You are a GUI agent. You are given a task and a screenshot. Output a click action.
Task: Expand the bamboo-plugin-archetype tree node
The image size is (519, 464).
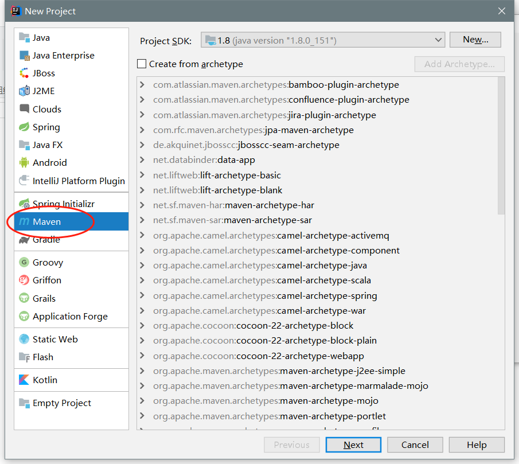pyautogui.click(x=142, y=85)
